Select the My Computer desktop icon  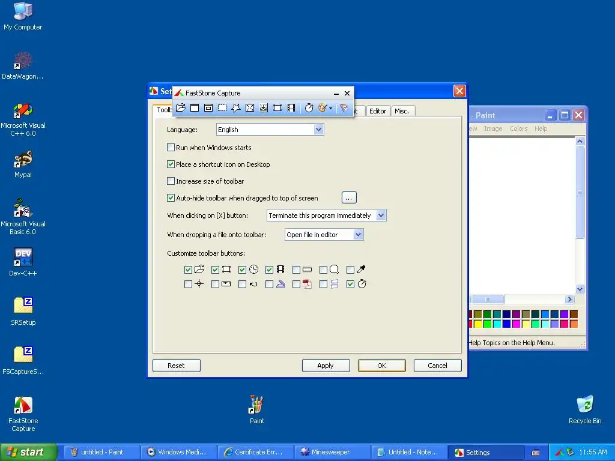[23, 16]
